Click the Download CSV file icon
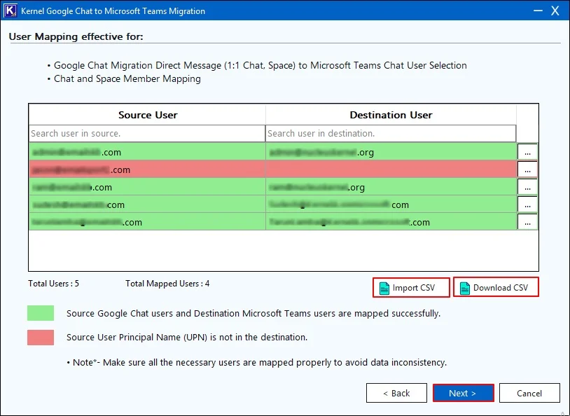Viewport: 570px width, 416px height. pyautogui.click(x=464, y=288)
